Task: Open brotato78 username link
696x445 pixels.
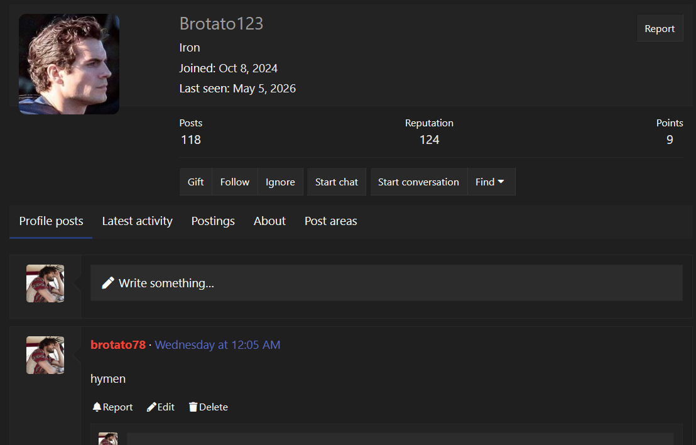Action: (118, 344)
